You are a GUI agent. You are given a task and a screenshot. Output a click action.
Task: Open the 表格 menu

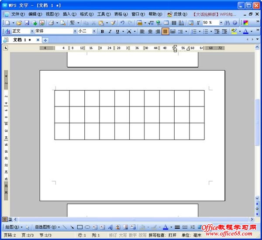[x=121, y=14]
